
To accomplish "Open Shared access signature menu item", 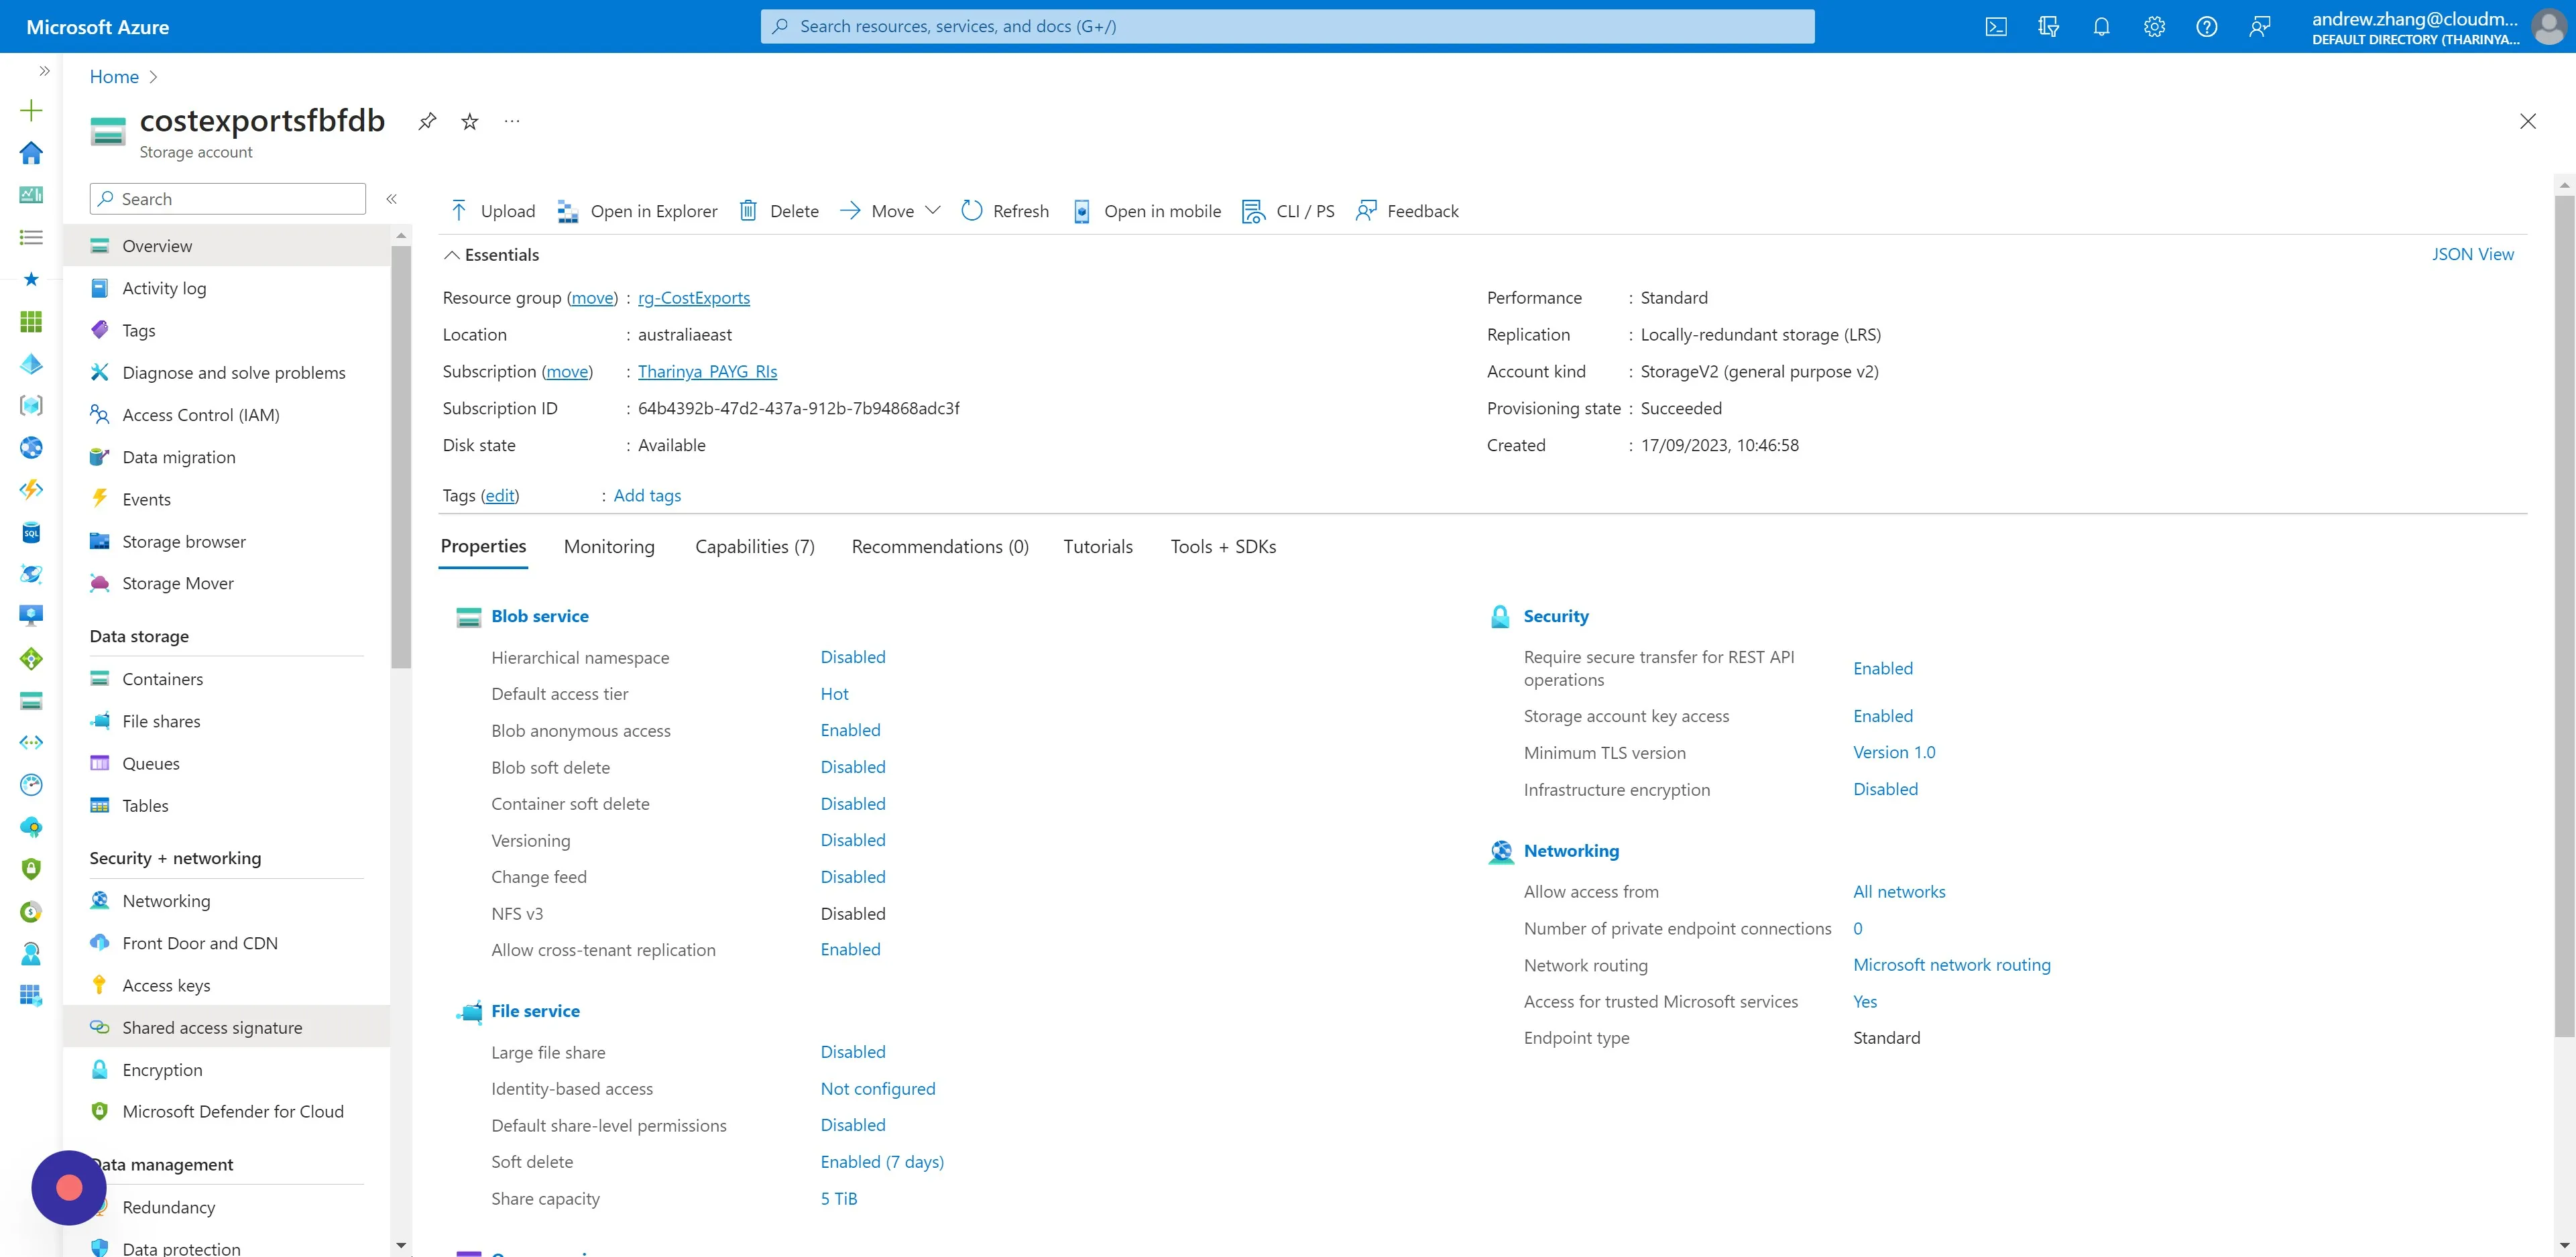I will (228, 1027).
